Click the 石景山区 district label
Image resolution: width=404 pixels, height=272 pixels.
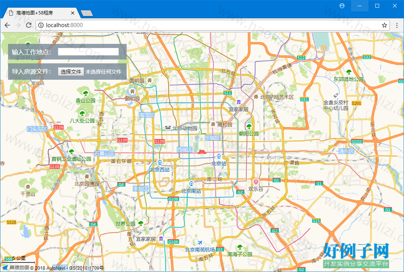[104, 154]
